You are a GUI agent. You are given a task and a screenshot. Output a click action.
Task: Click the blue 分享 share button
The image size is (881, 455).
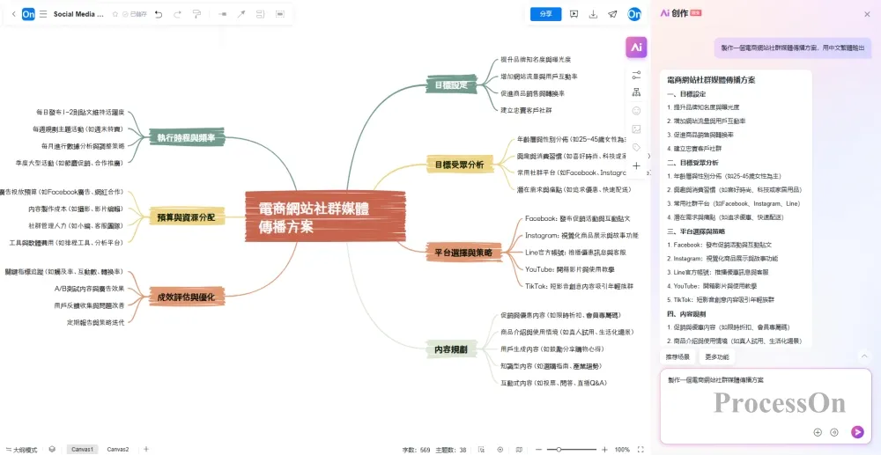[x=545, y=14]
